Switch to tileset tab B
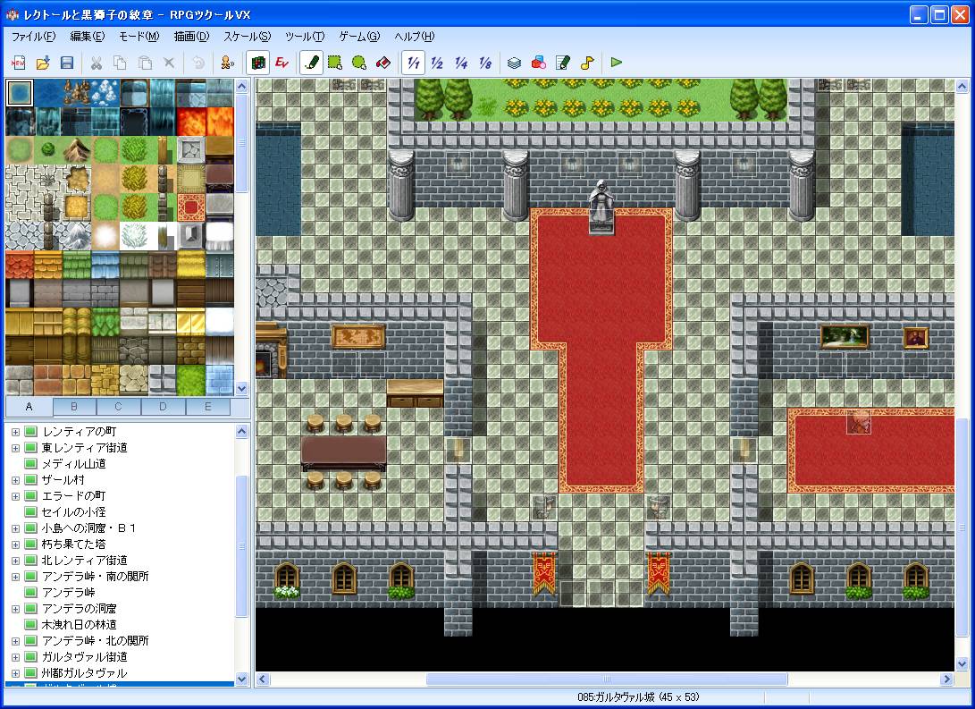This screenshot has height=709, width=975. point(74,407)
